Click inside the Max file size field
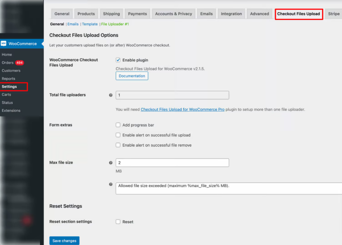 coord(172,163)
